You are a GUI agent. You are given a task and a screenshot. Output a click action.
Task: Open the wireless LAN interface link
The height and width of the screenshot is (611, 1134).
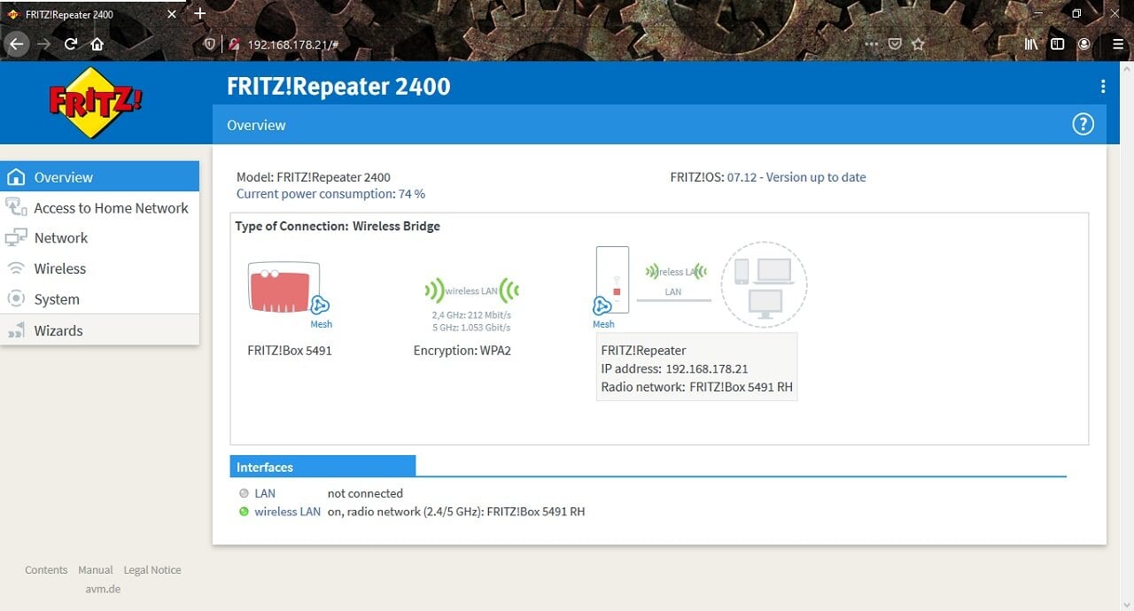click(x=287, y=512)
